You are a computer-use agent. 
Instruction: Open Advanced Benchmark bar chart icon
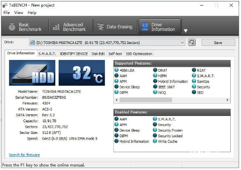pos(56,27)
